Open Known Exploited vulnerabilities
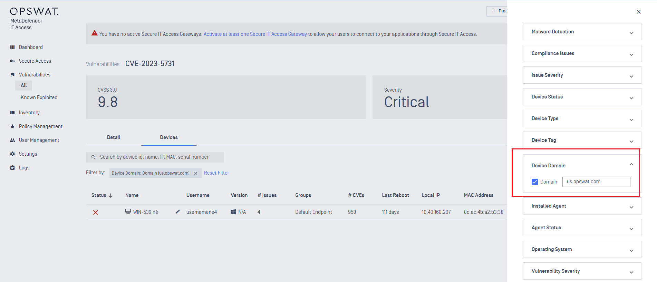657x282 pixels. click(39, 97)
